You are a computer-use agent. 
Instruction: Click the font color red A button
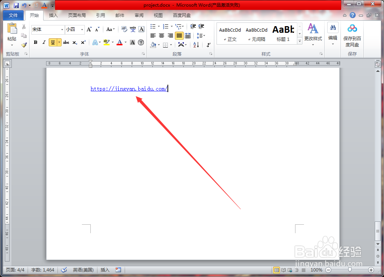[x=120, y=42]
